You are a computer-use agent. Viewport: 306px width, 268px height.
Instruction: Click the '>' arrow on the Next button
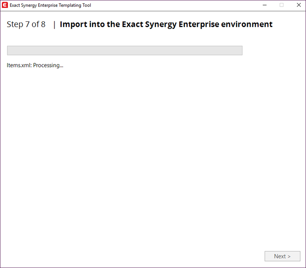[x=289, y=257]
